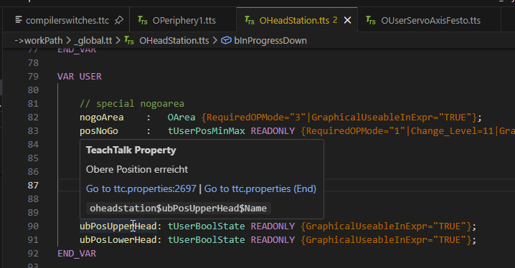
Task: Click ubPosLowerHead variable on line 91
Action: pos(118,240)
